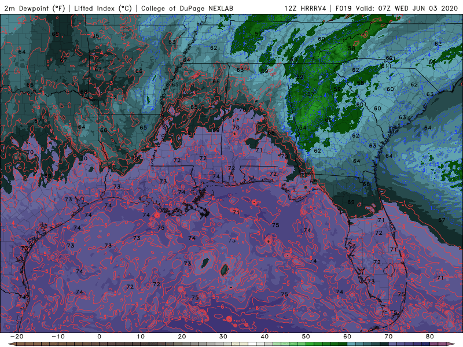
Task: Click the 70 label on the color scale
Action: [x=388, y=337]
